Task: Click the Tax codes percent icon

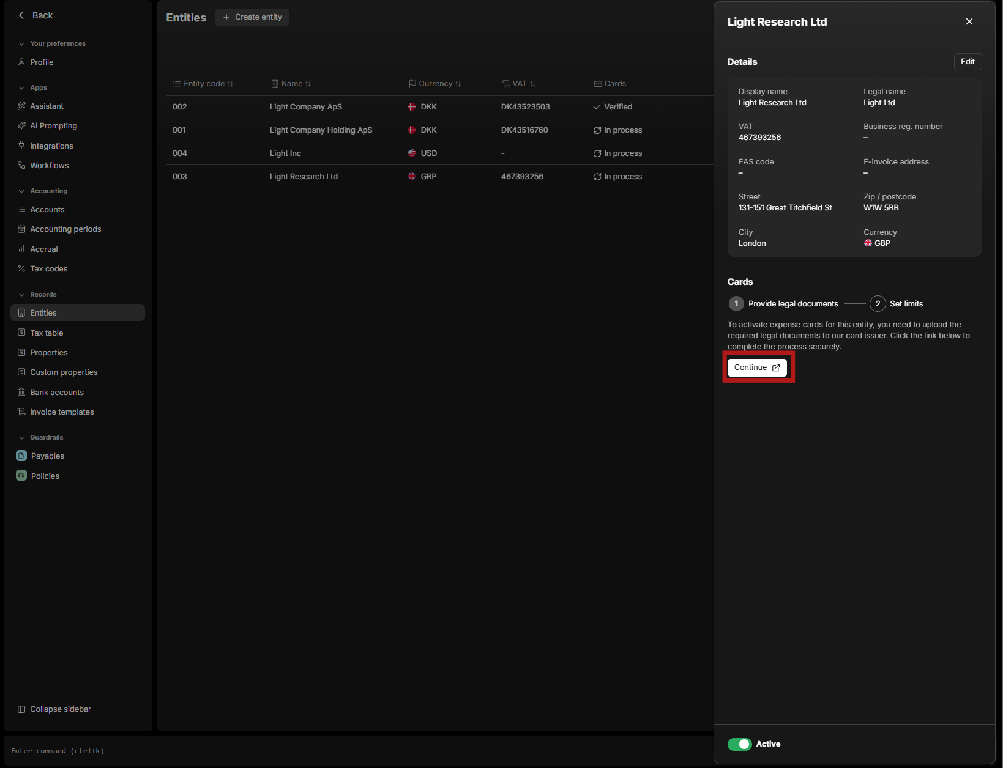Action: (21, 269)
